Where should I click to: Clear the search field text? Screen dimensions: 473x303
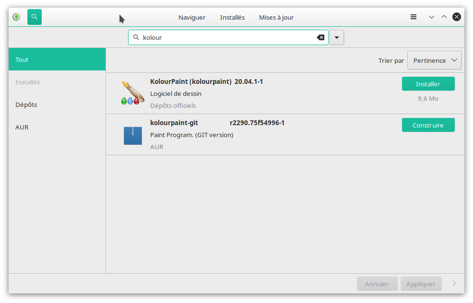[320, 37]
